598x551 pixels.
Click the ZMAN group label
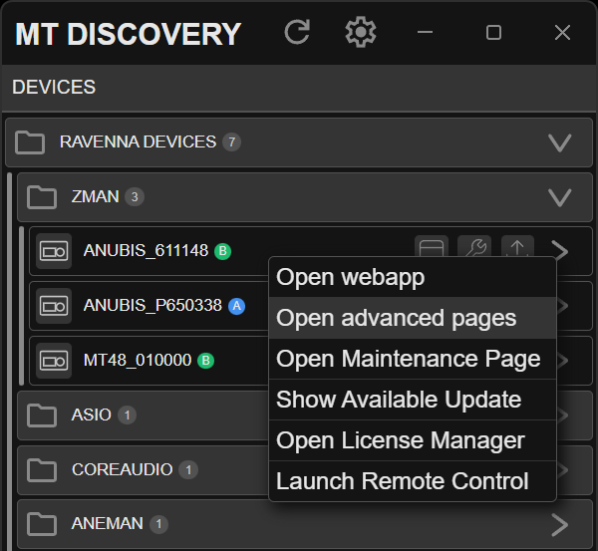(96, 196)
